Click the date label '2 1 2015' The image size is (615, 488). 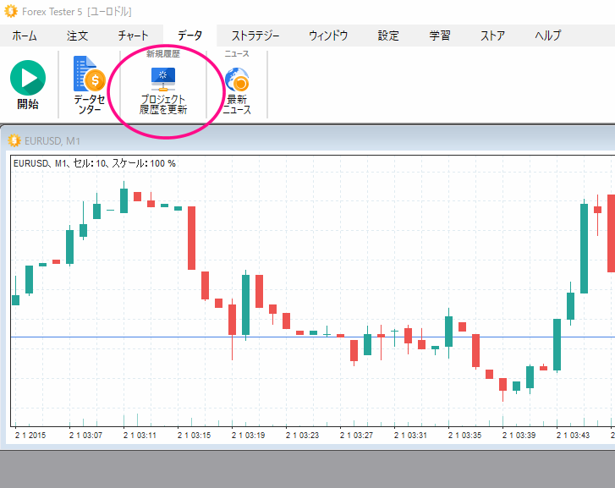30,435
